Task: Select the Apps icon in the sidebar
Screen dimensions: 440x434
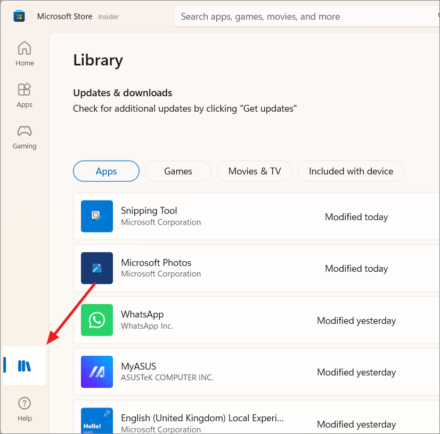Action: coord(25,95)
